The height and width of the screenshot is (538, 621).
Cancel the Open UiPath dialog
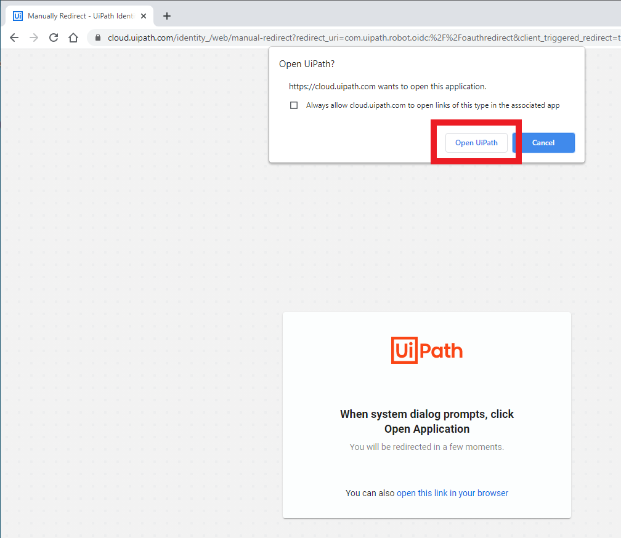543,143
